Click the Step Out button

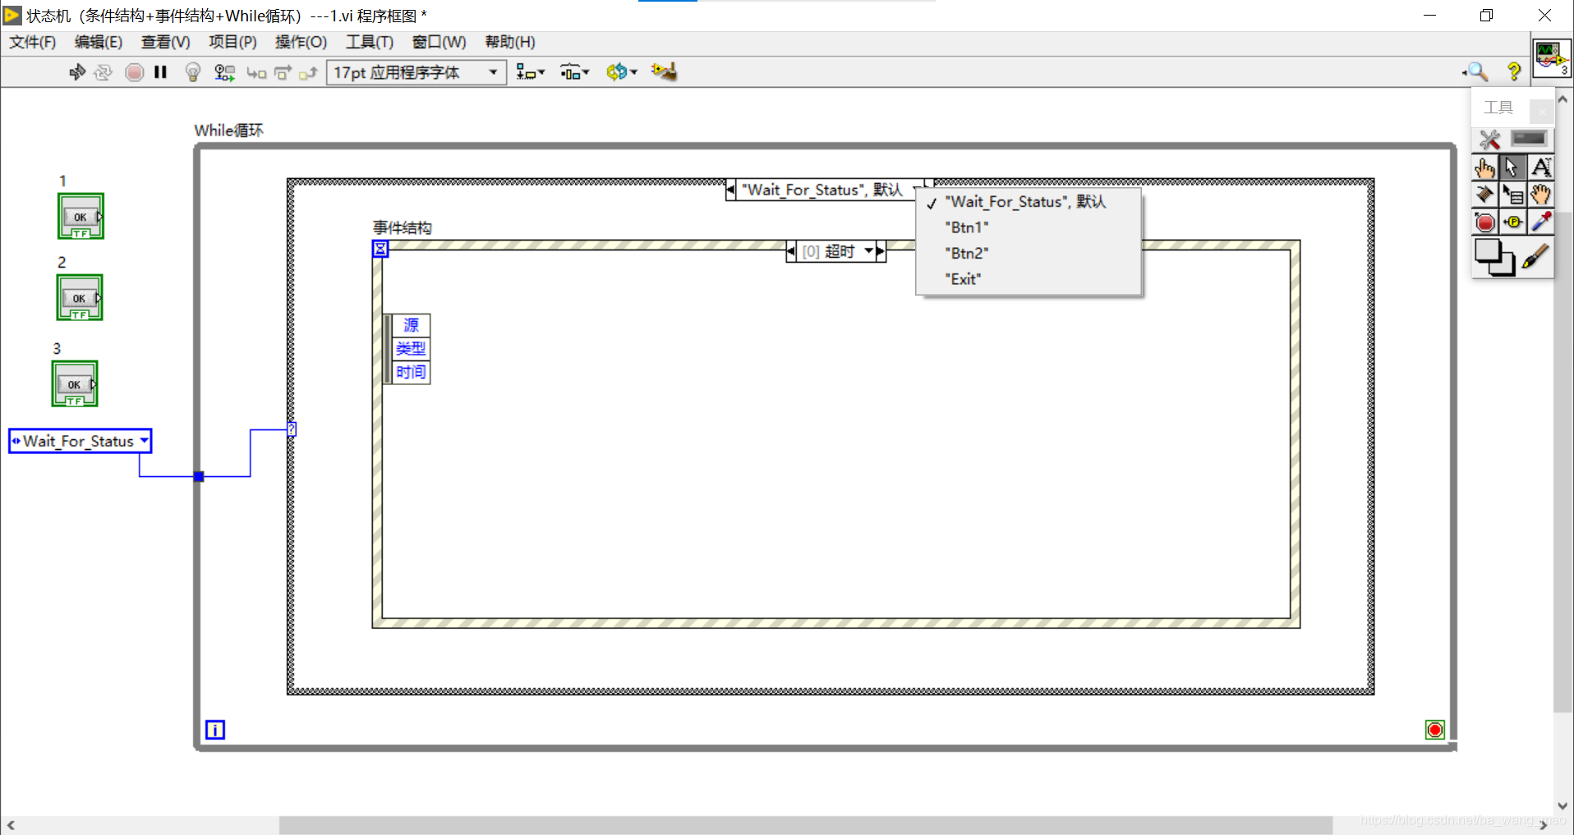coord(308,73)
